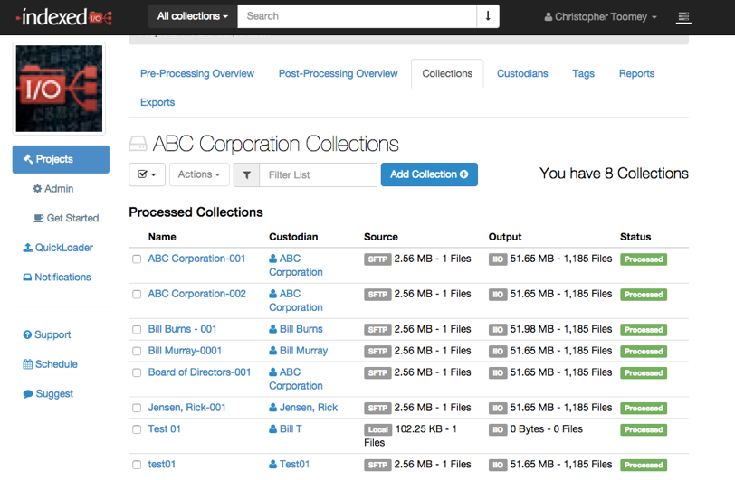Viewport: 735px width, 480px height.
Task: Check the Jensen, Rick-001 checkbox
Action: pos(137,408)
